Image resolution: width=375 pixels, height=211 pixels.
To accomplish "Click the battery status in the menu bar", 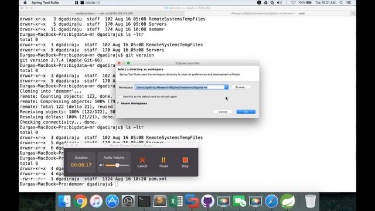I will tap(305, 2).
